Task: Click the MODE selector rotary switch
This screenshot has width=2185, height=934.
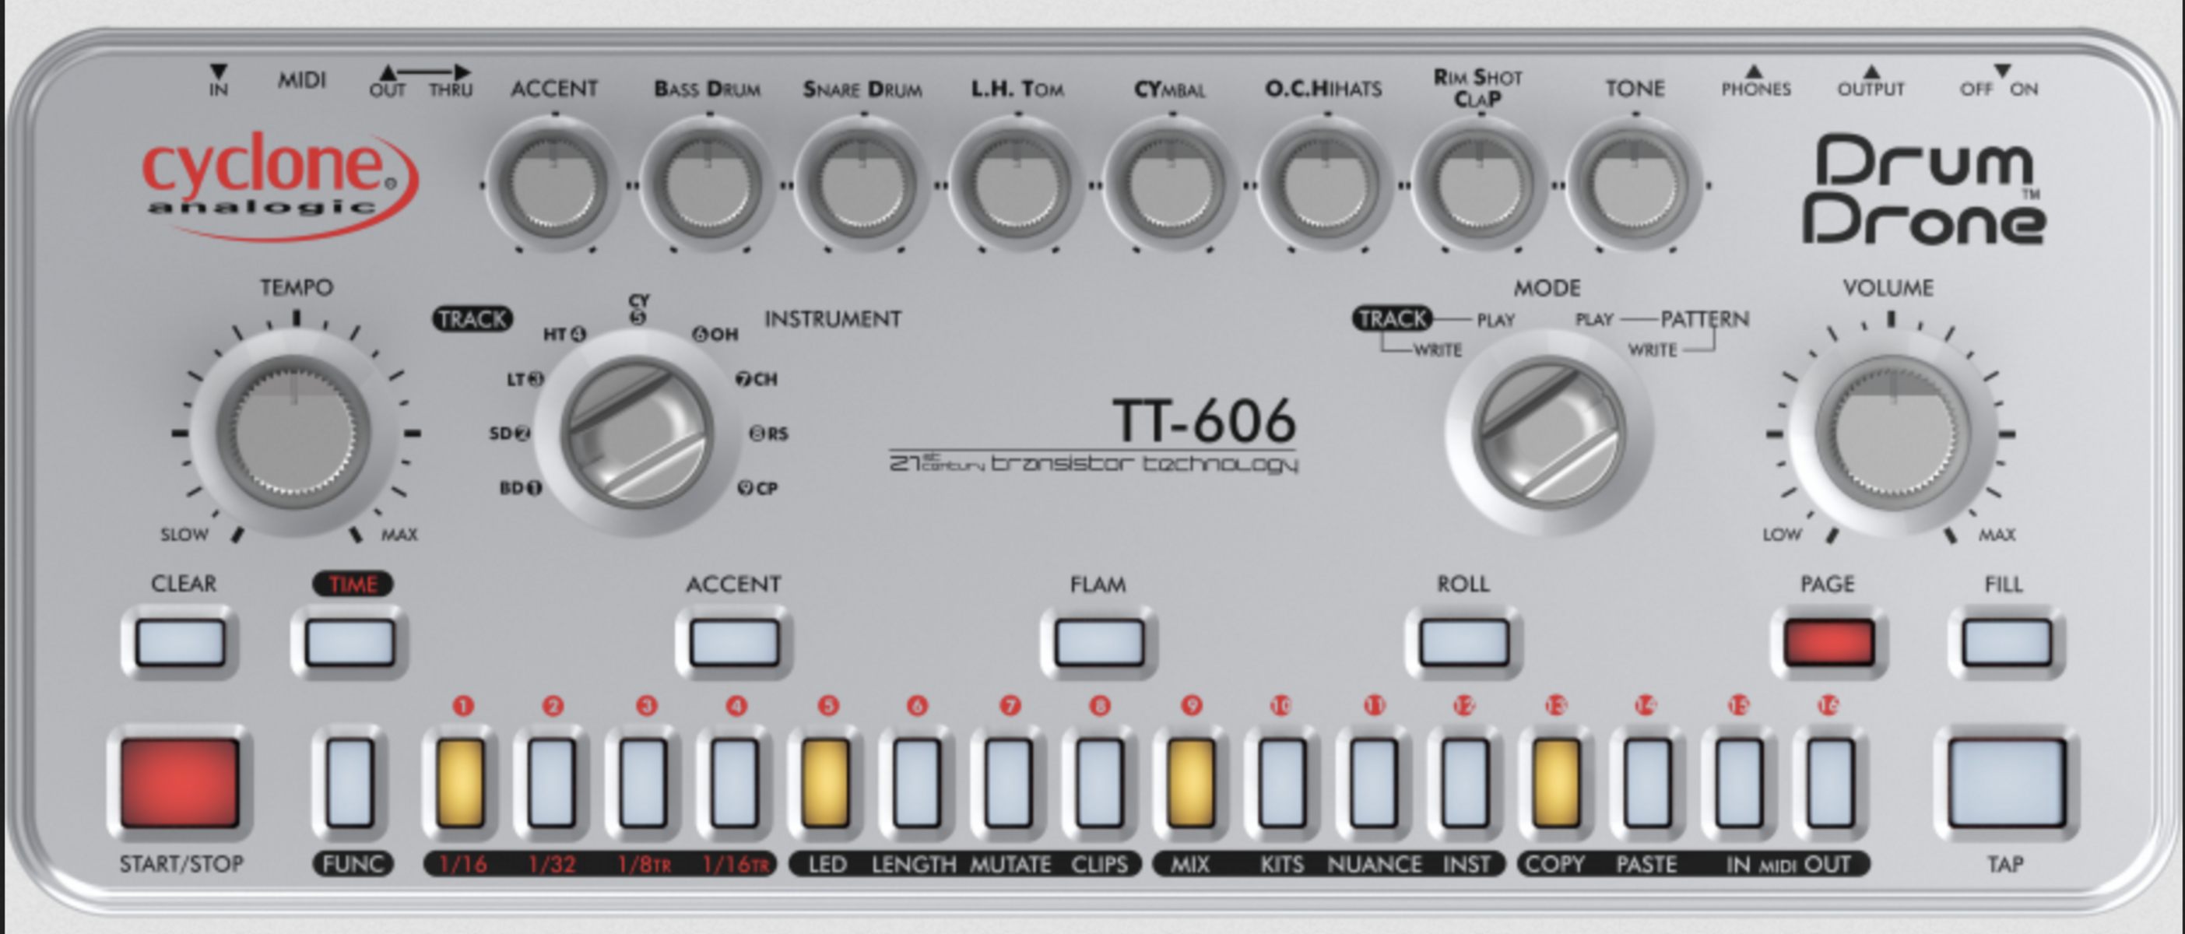Action: (1550, 433)
